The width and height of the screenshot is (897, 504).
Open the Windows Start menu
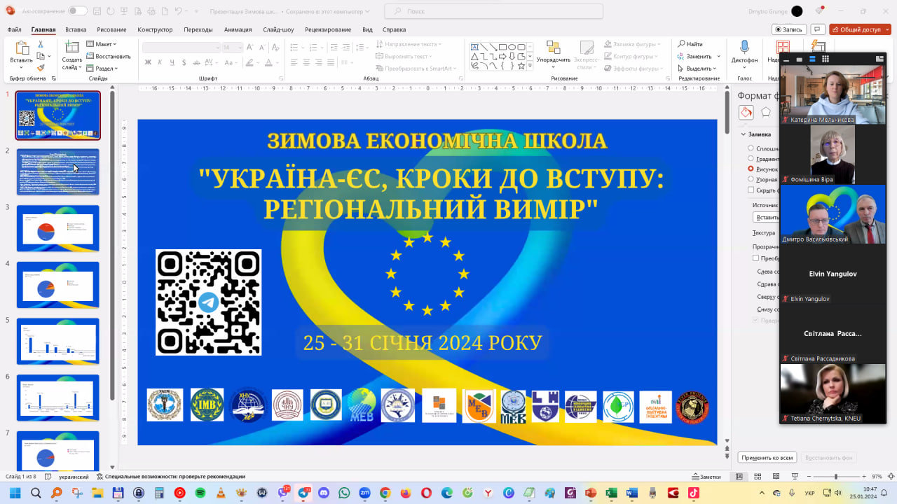coord(15,493)
